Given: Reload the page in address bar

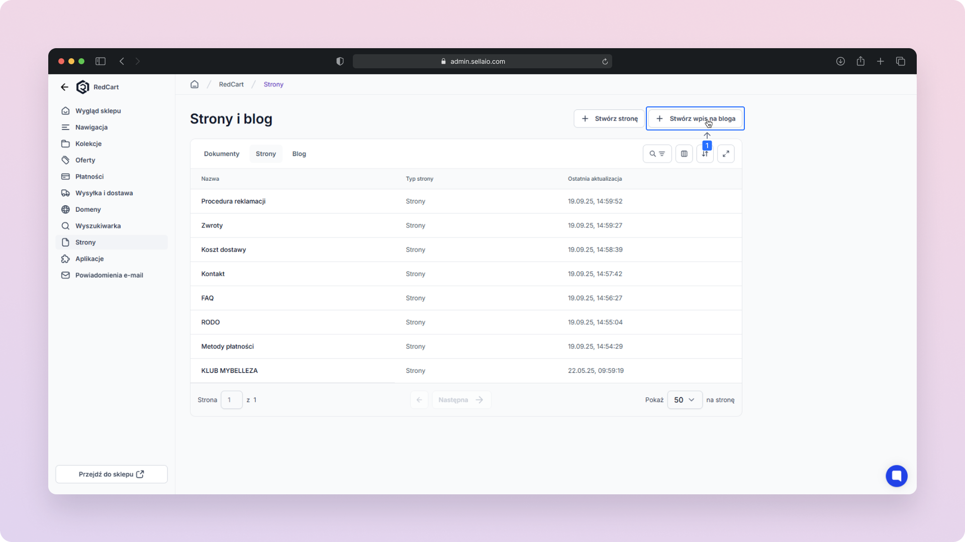Looking at the screenshot, I should point(605,61).
